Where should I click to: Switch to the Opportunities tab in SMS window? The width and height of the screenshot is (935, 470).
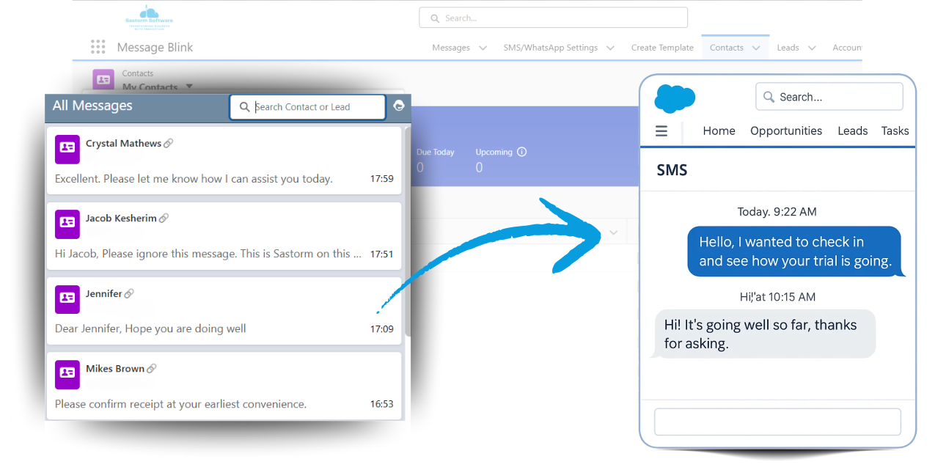pos(786,131)
